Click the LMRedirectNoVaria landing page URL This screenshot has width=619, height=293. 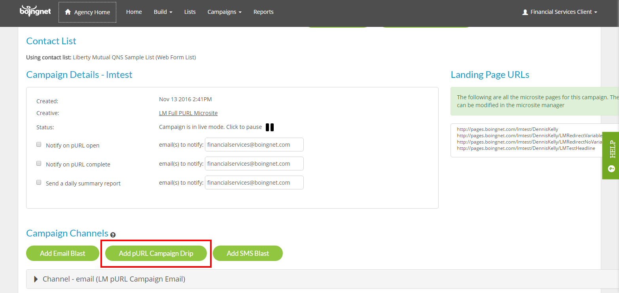530,142
